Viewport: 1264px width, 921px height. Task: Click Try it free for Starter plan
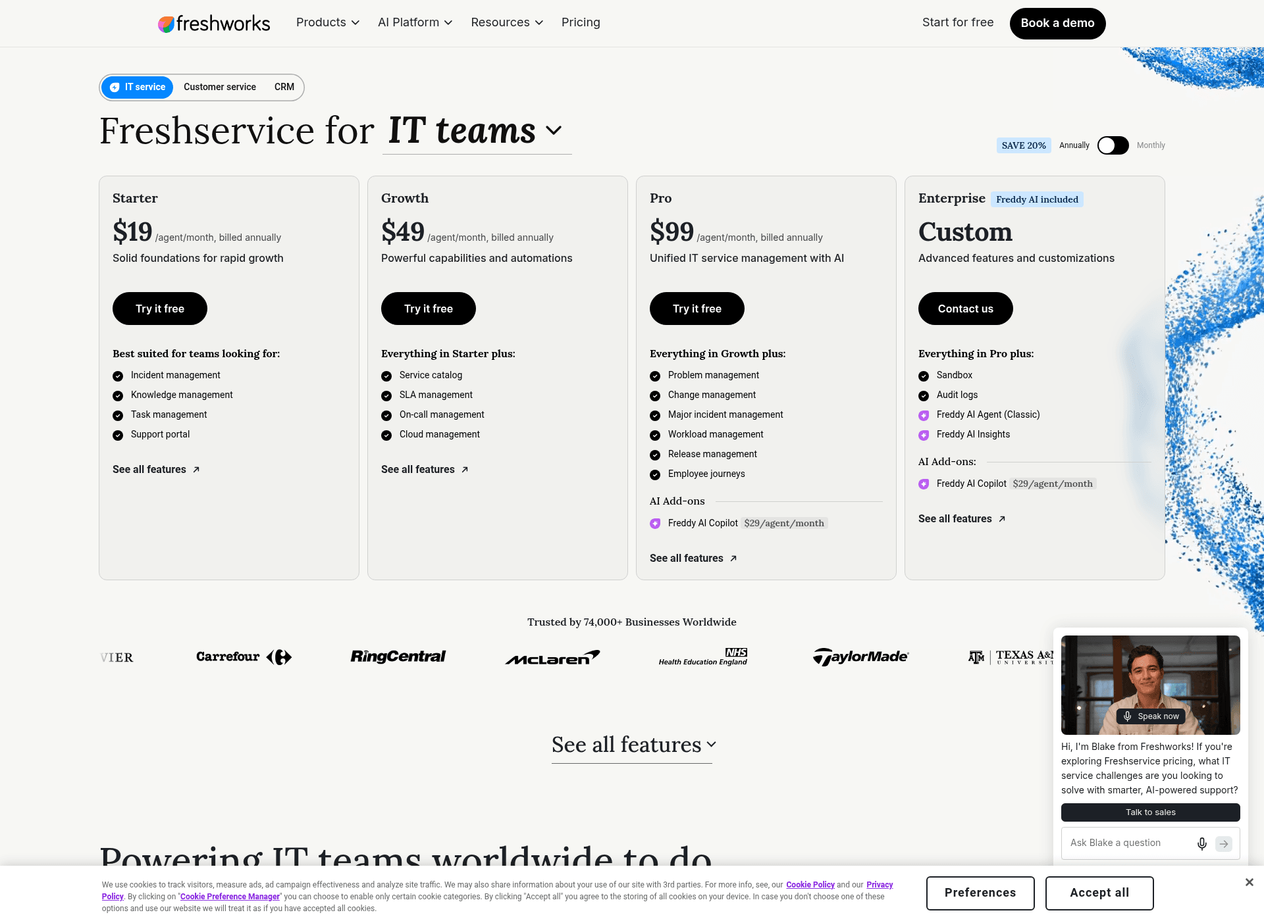point(160,309)
